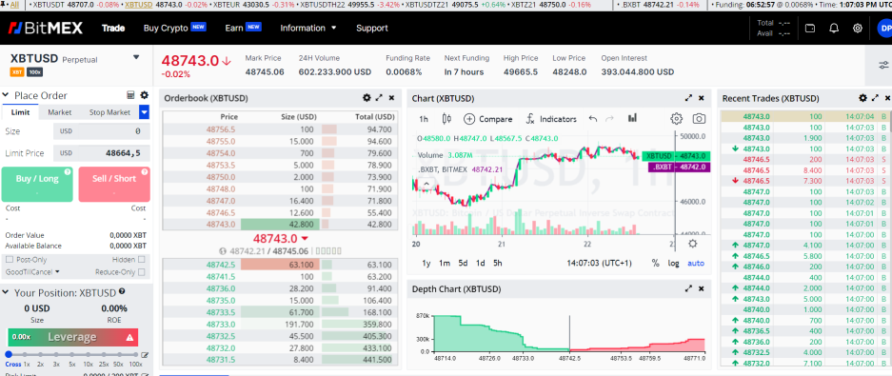The image size is (892, 376).
Task: Click the Buy / Long button
Action: click(x=37, y=185)
